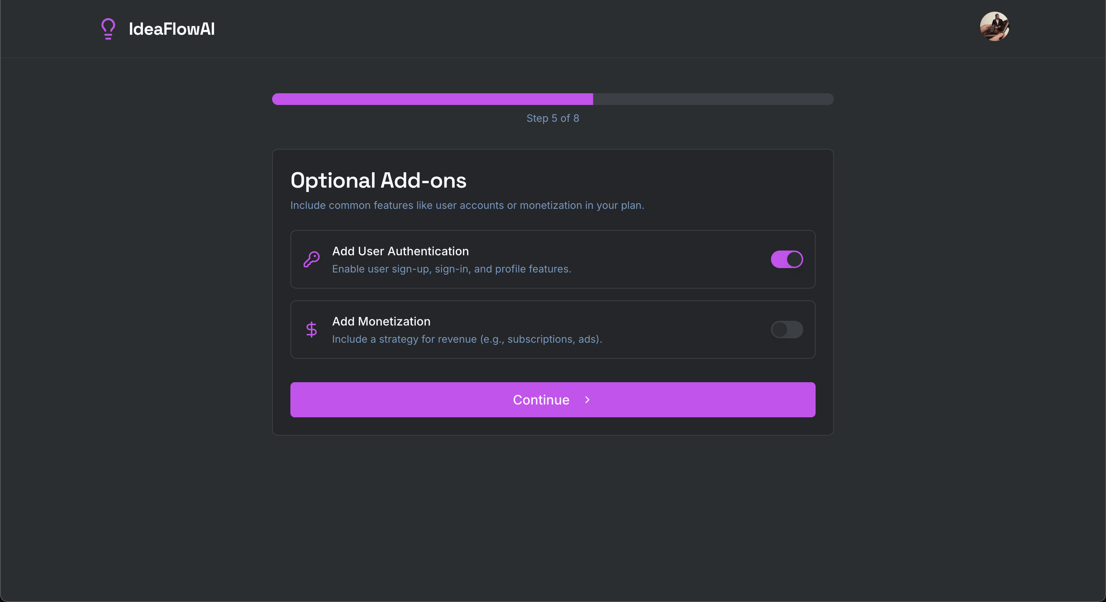The height and width of the screenshot is (602, 1106).
Task: Click the revenue strategy description text
Action: [x=467, y=339]
